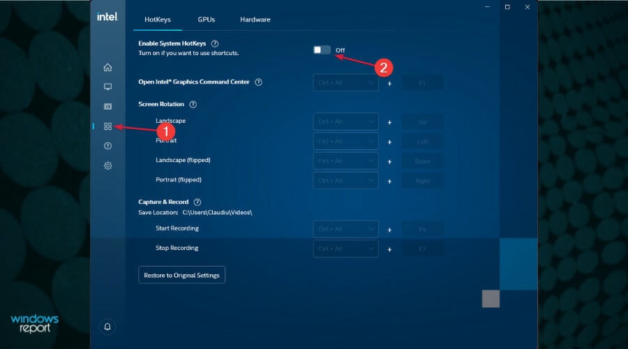
Task: Open modifier dropdown for Portrait (flipped)
Action: (x=345, y=181)
